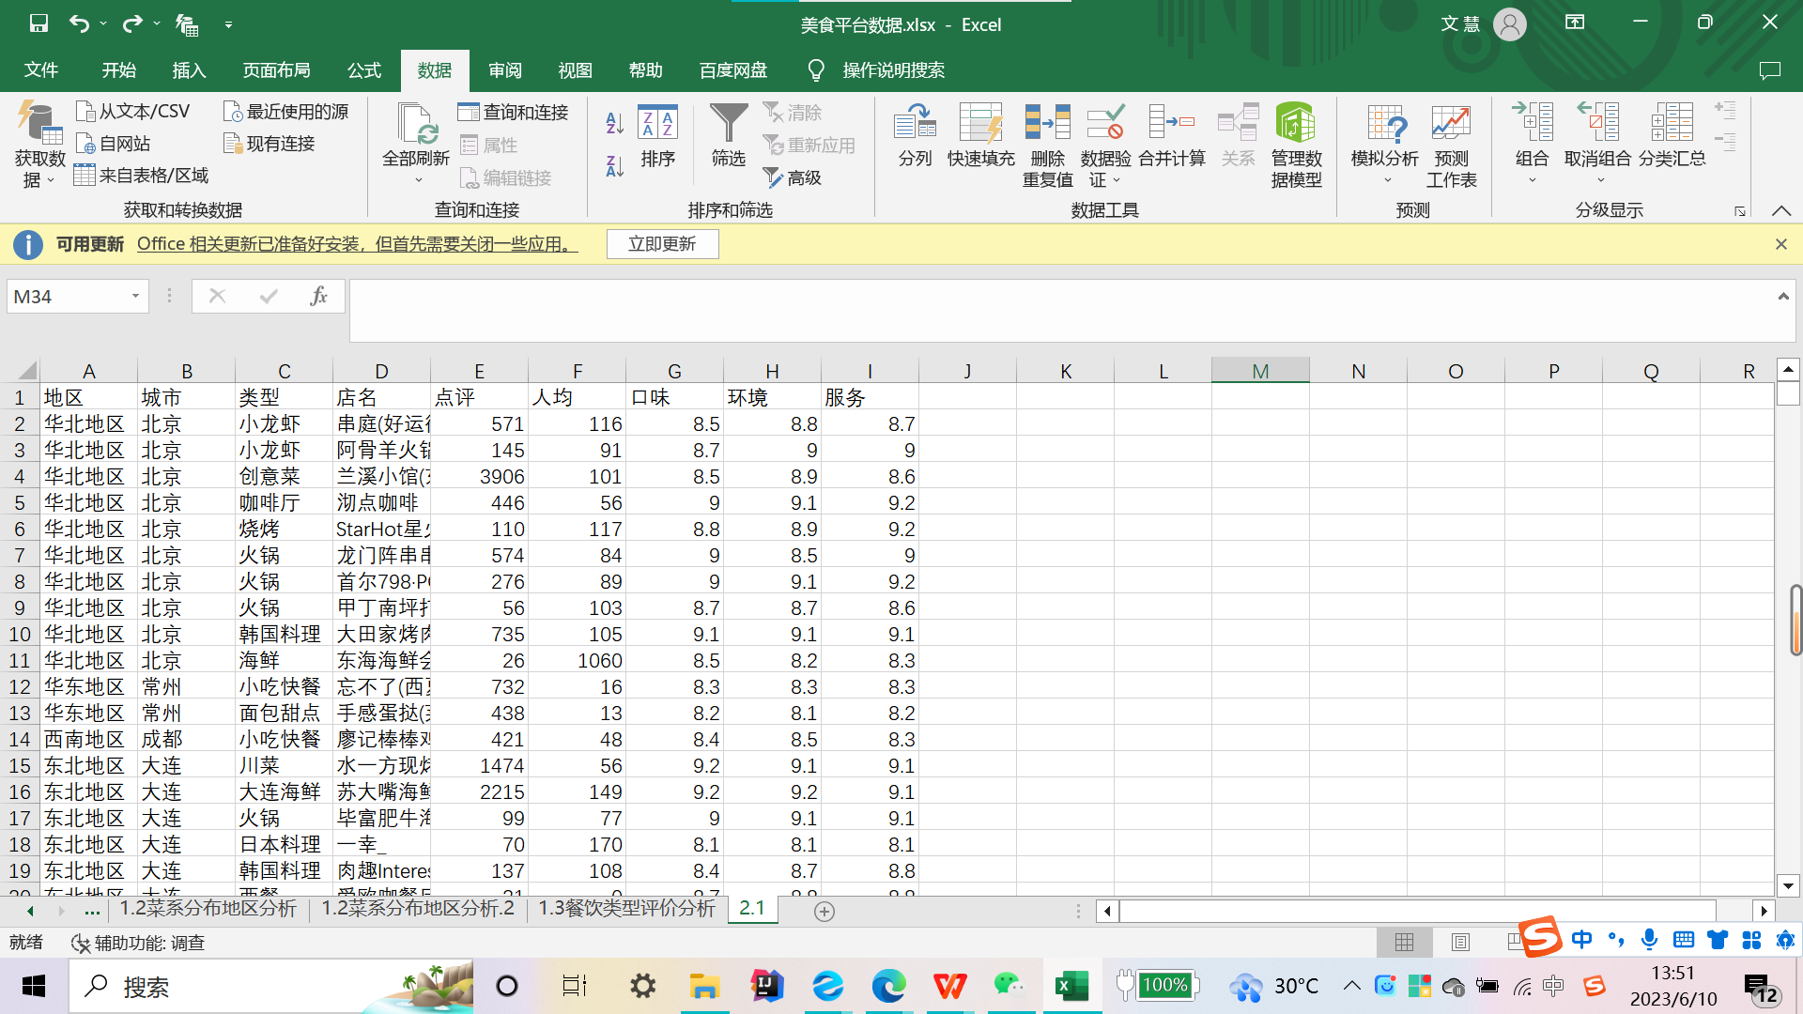Click the Flash Fill icon
The image size is (1803, 1014).
pyautogui.click(x=980, y=136)
